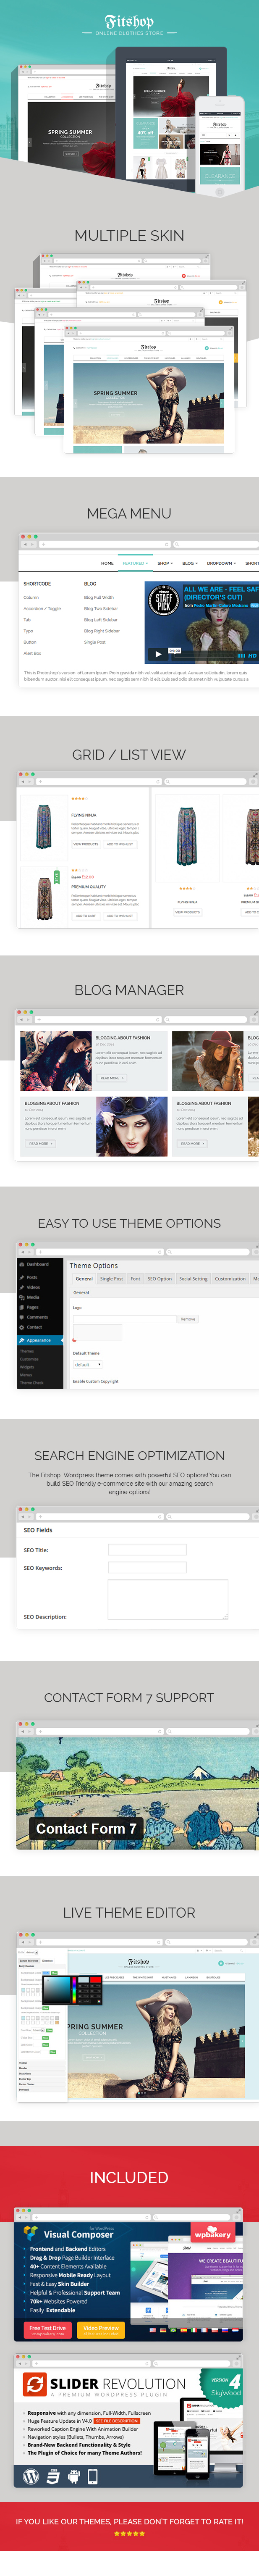This screenshot has width=259, height=2563.
Task: Switch to the Social Setting tab
Action: click(194, 1279)
